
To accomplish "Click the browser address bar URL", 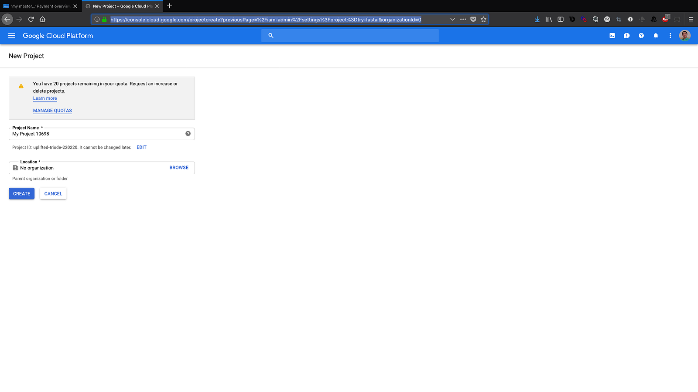I will 266,20.
